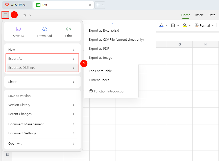Click the fill color bucket icon
219x161 pixels.
tap(184, 25)
